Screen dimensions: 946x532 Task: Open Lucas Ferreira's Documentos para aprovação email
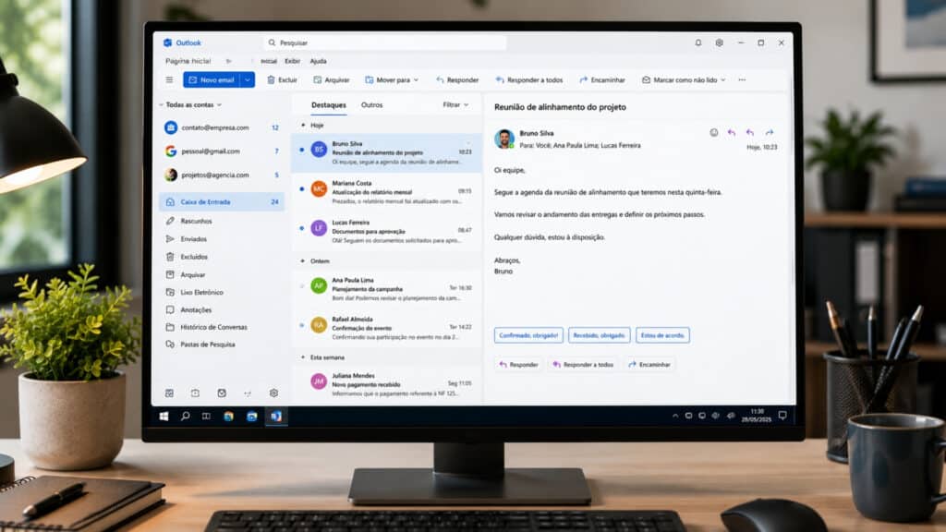coord(387,231)
